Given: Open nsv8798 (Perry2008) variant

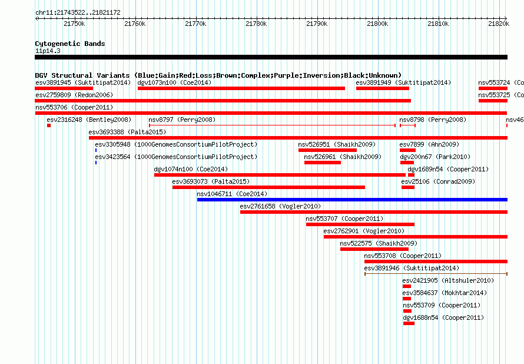Looking at the screenshot, I should [407, 125].
